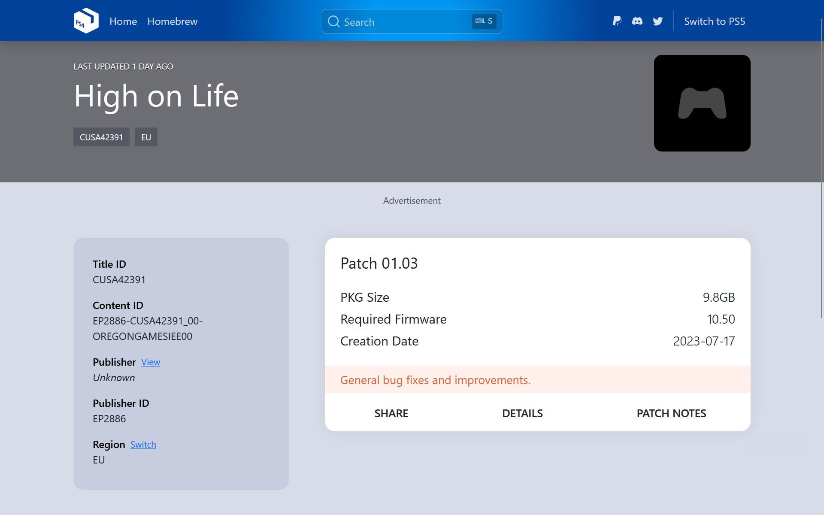Open the Twitter bird icon
Screen dimensions: 824x515
(658, 21)
